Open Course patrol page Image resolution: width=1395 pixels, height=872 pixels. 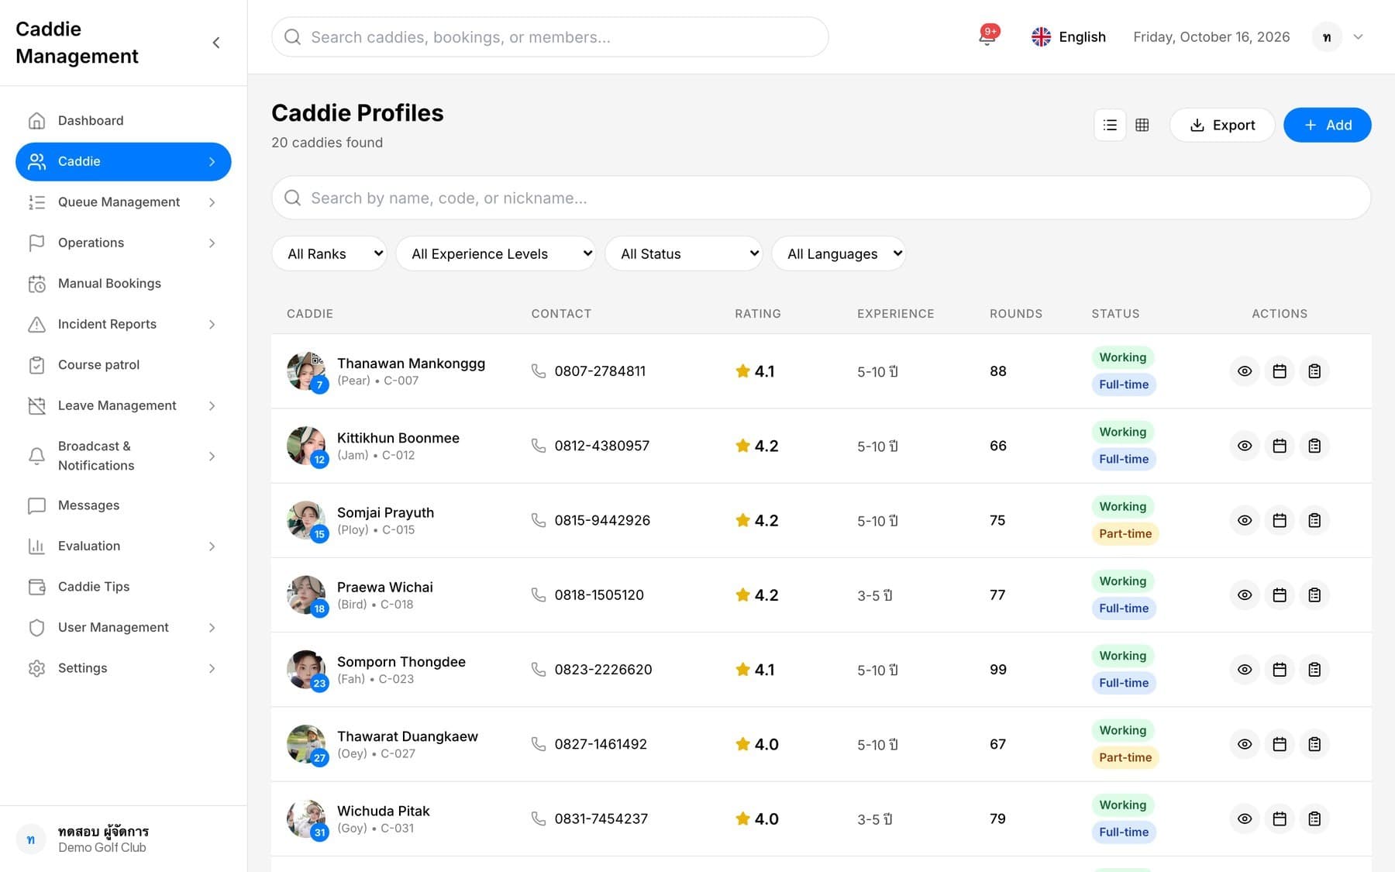pyautogui.click(x=123, y=365)
